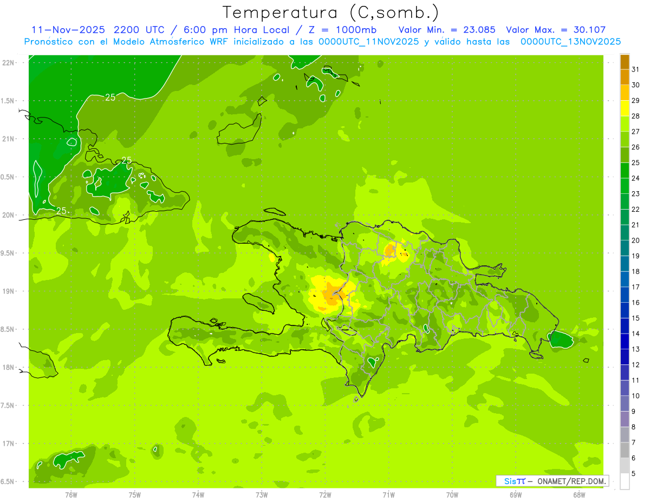Click the '17N' latitude label
Screen dimensions: 650x502
point(9,444)
